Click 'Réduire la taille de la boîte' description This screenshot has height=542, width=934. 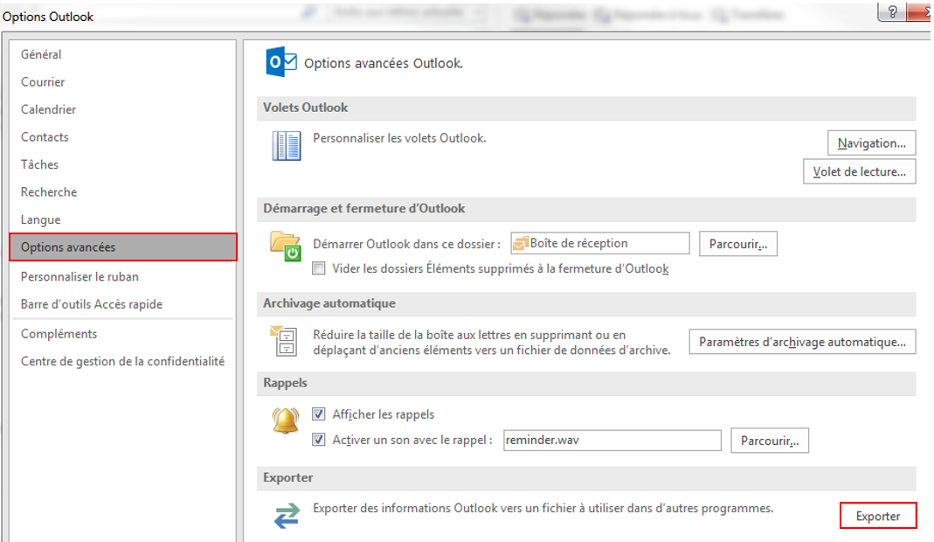[x=492, y=343]
